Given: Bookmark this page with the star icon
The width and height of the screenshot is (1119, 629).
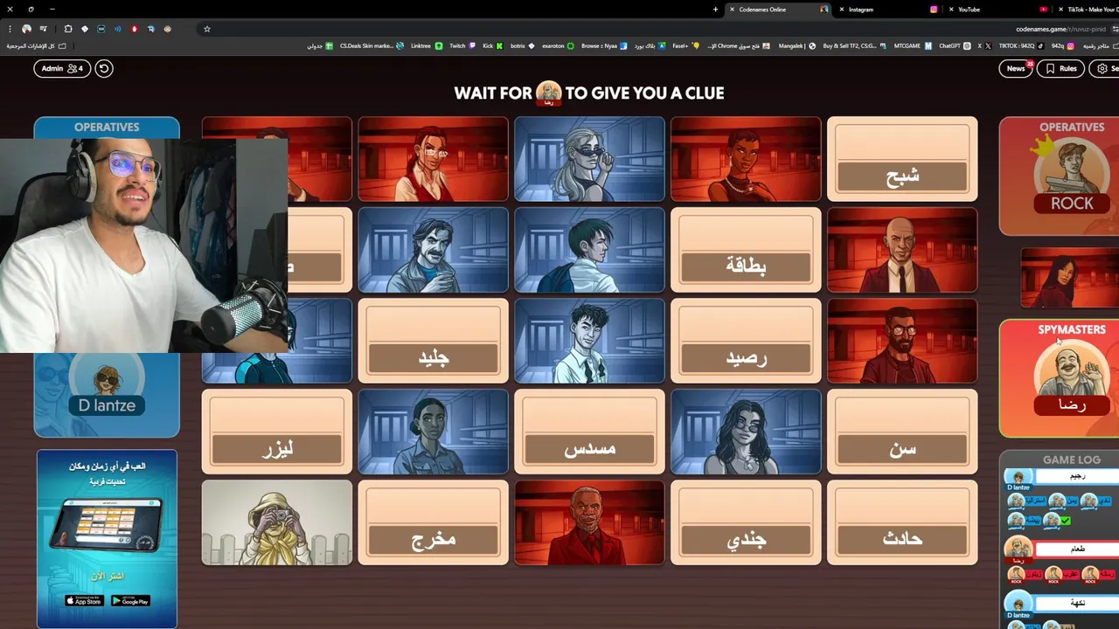Looking at the screenshot, I should coord(207,29).
